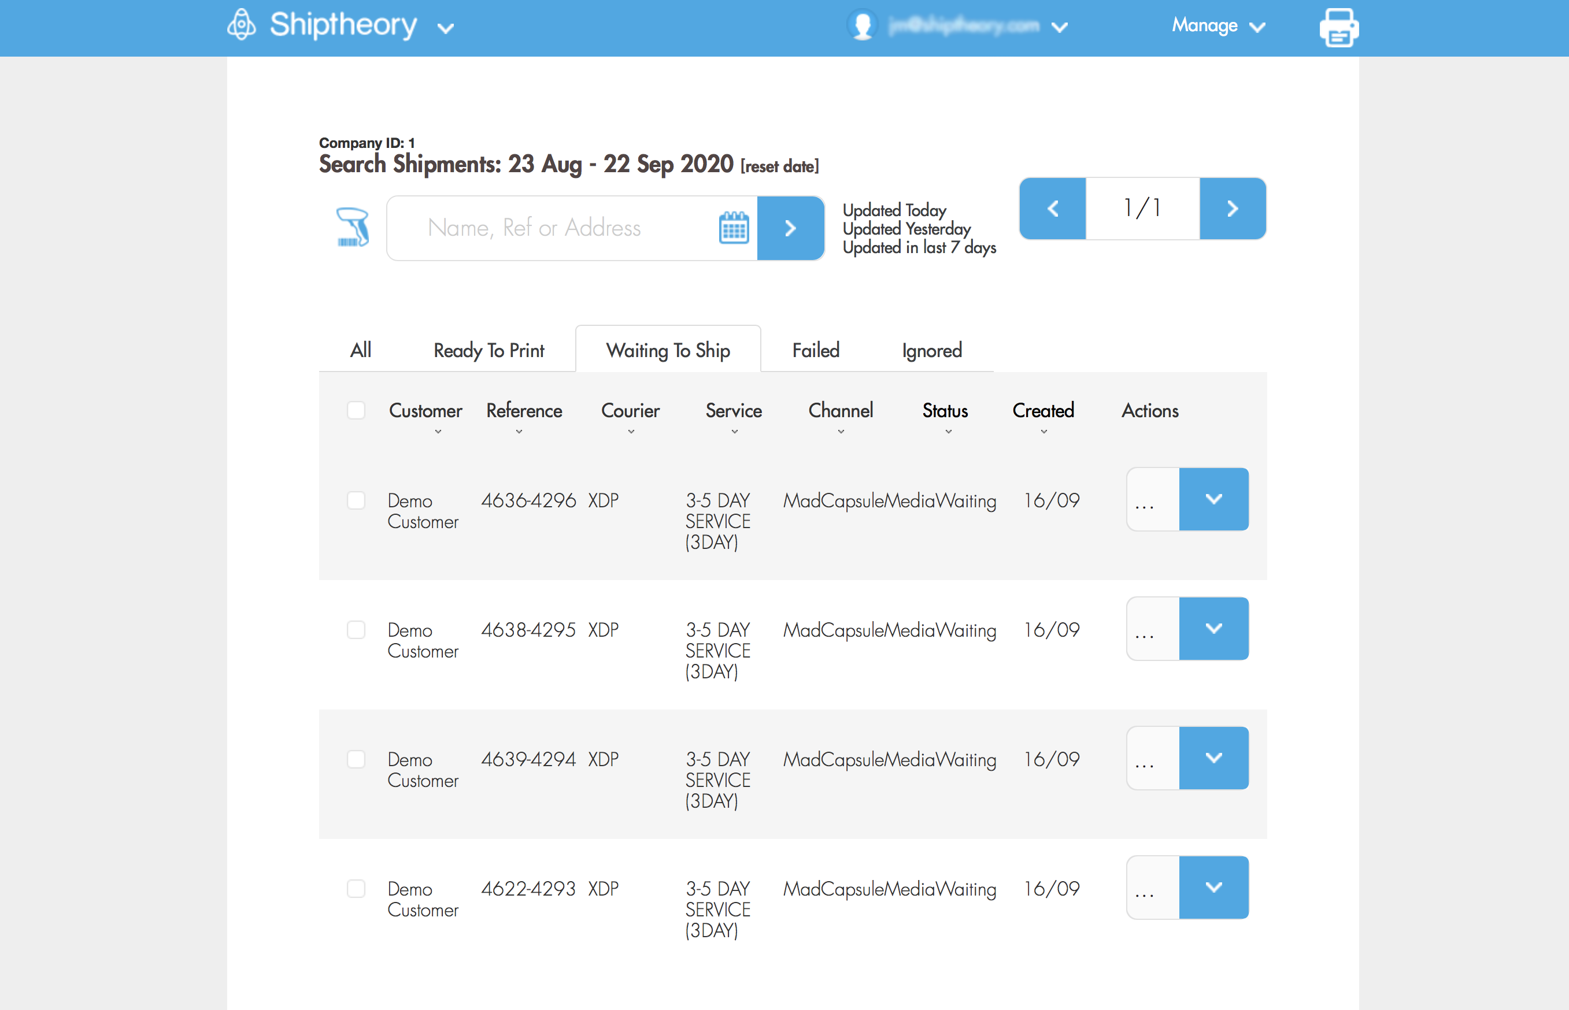Click the Shiptheory logo icon
Viewport: 1569px width, 1010px height.
(x=241, y=25)
